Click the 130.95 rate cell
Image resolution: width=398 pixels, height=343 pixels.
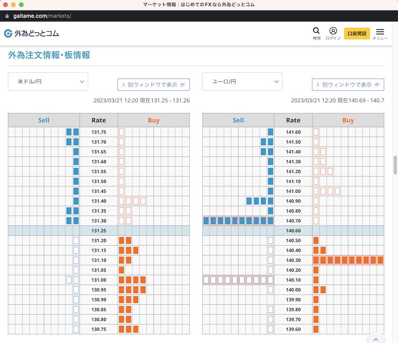pyautogui.click(x=99, y=290)
